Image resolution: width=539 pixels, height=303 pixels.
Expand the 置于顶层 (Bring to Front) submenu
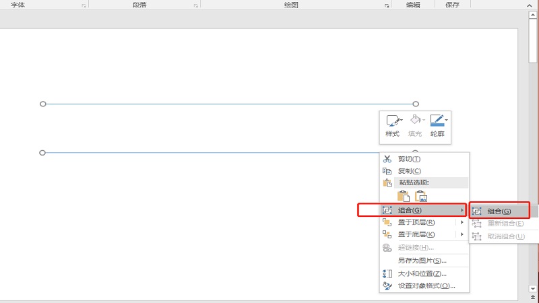click(416, 222)
